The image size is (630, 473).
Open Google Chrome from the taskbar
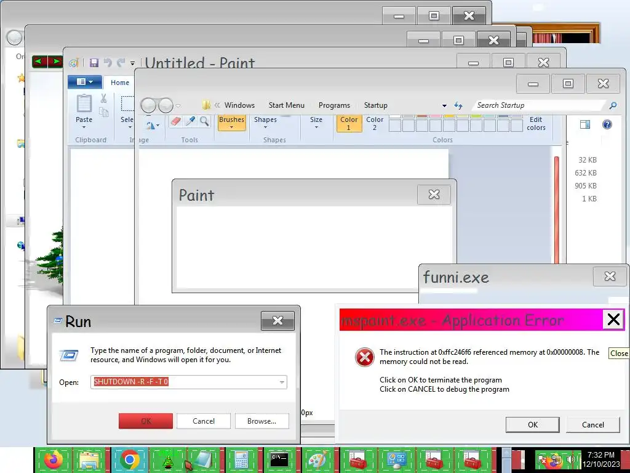[x=129, y=459]
